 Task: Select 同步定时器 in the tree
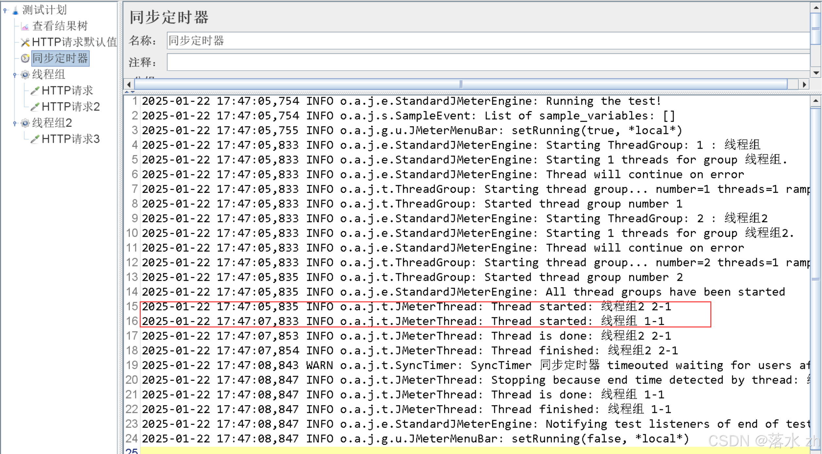click(60, 58)
